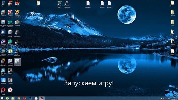
Task: Open the Windows Start button
Action: (2, 98)
